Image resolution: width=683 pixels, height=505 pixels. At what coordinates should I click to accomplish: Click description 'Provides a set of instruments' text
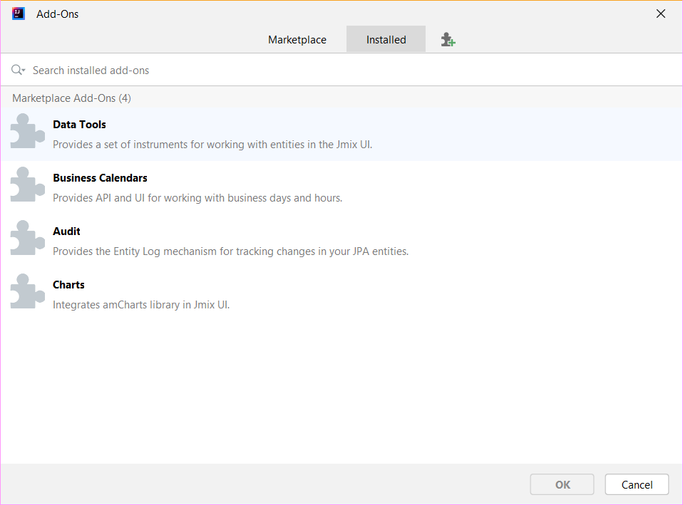click(212, 145)
